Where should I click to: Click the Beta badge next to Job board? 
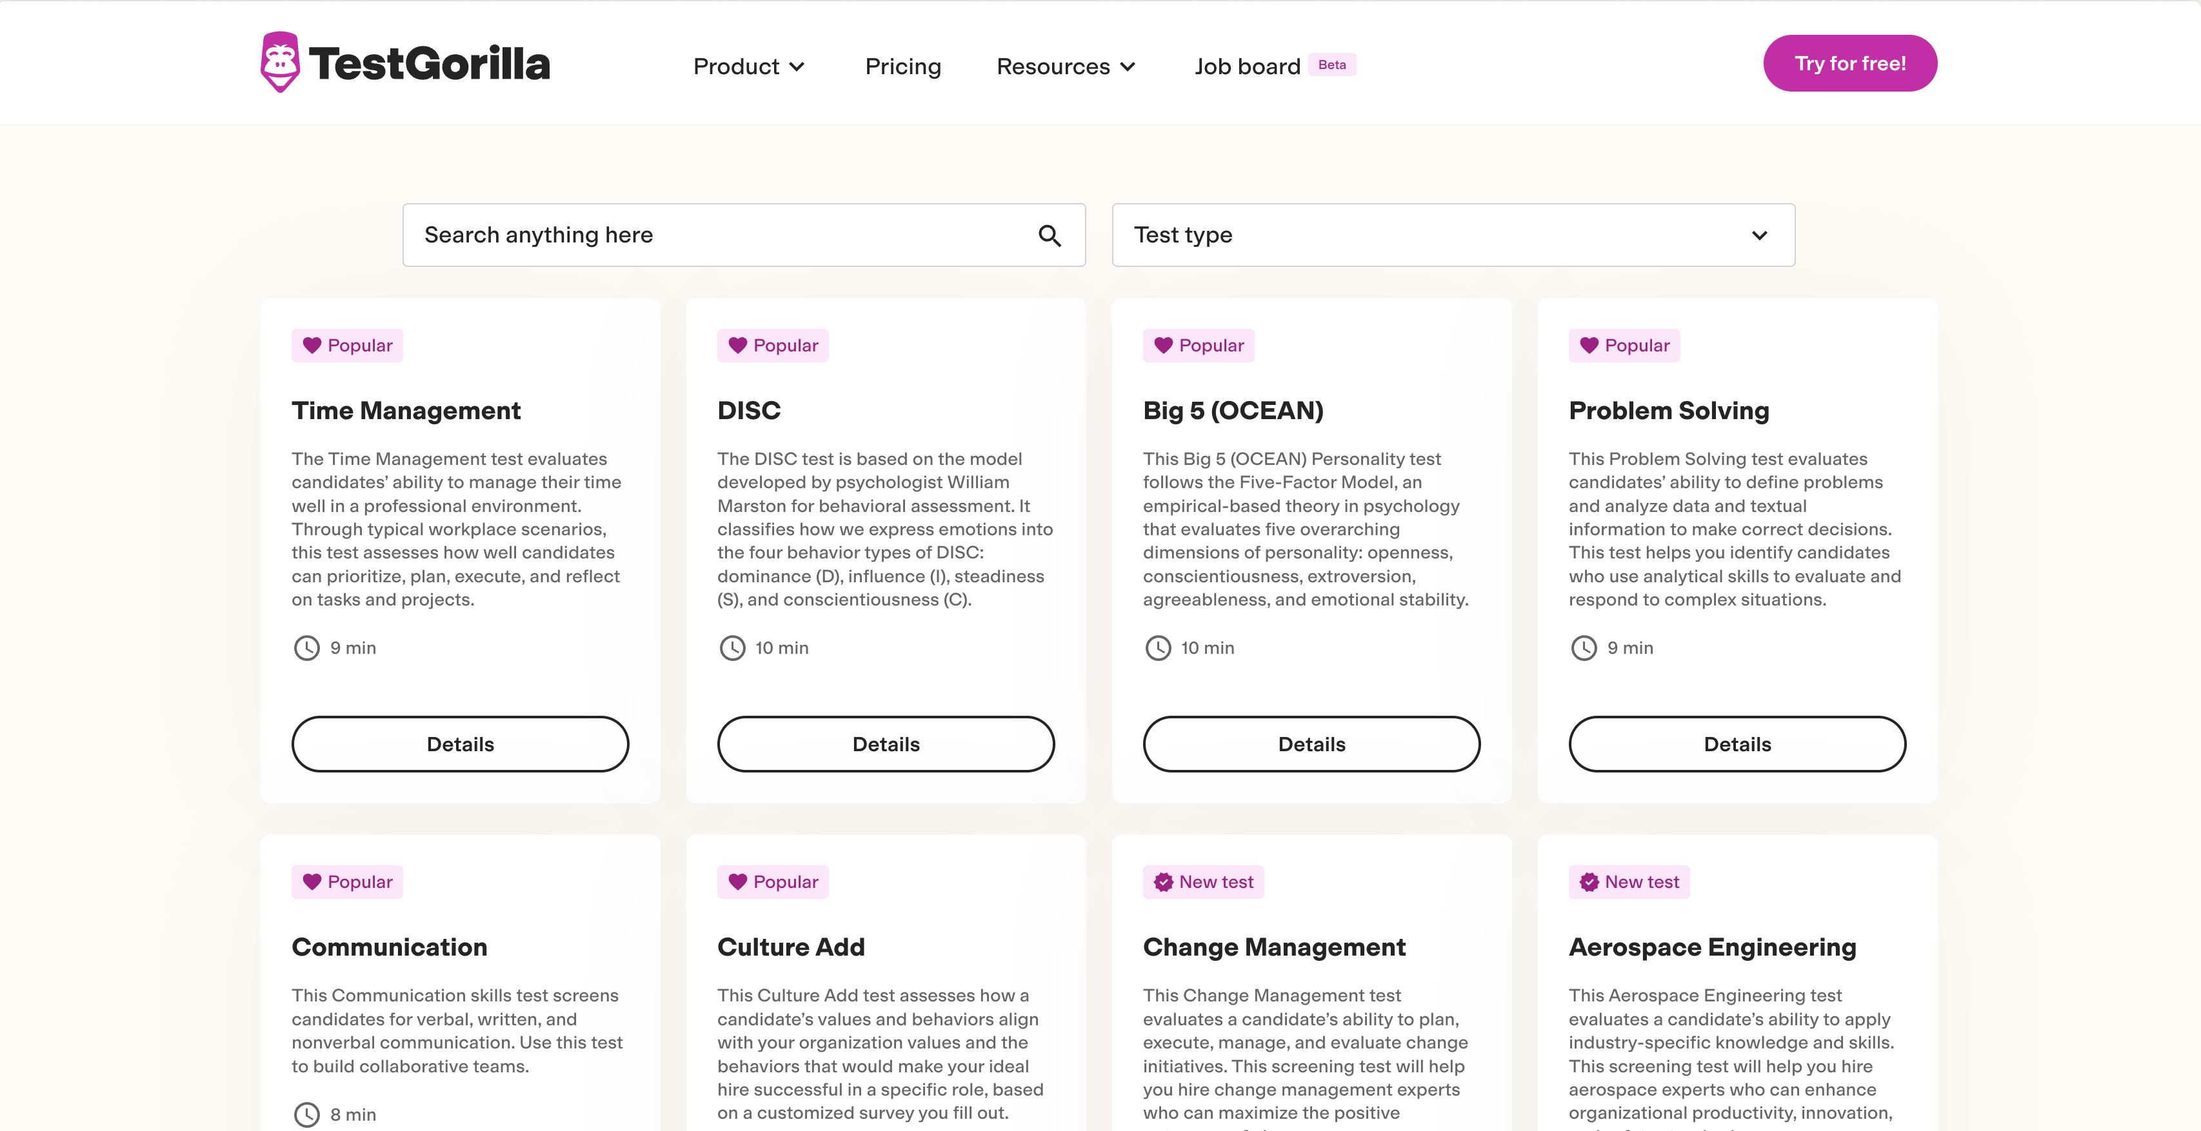1331,65
